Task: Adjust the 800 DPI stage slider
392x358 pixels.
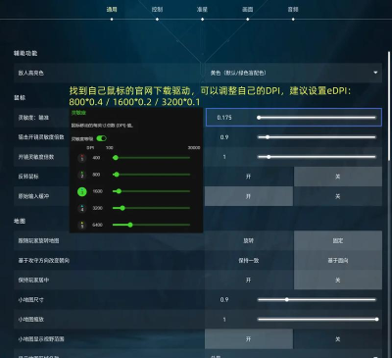Action: click(151, 175)
